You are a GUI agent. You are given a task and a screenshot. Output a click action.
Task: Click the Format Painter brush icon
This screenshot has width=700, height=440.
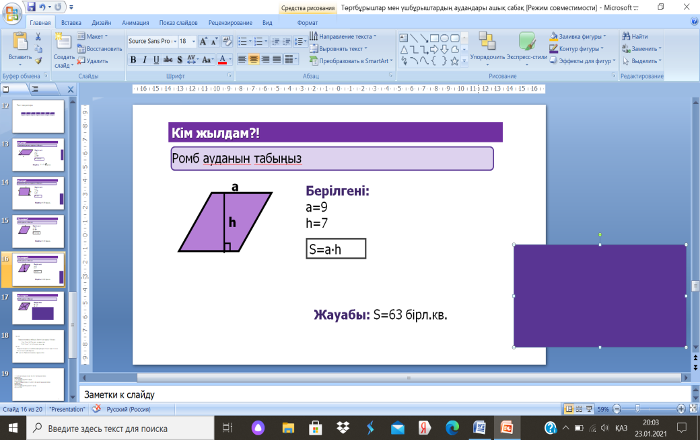pos(38,60)
